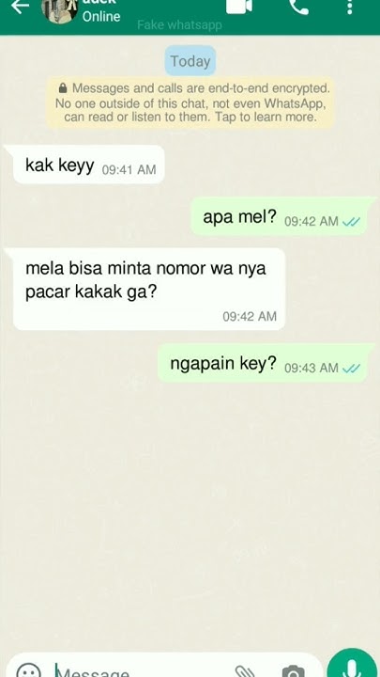The height and width of the screenshot is (677, 380).
Task: Open the three-dot more options menu
Action: click(350, 7)
